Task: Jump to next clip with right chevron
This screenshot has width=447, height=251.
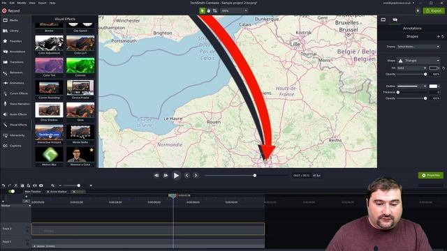Action: (x=196, y=176)
